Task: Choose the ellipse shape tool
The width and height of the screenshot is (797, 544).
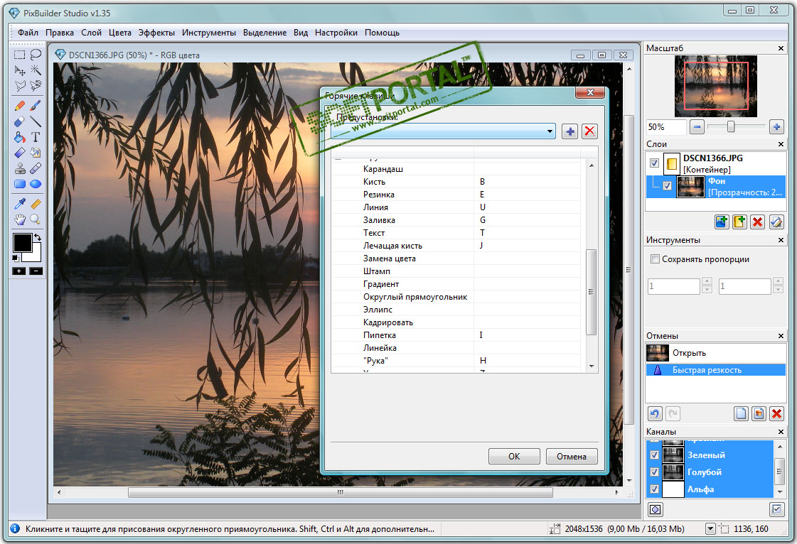Action: [36, 184]
